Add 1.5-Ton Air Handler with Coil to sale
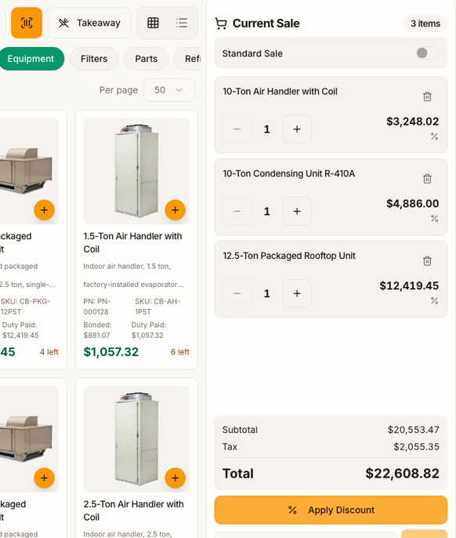This screenshot has width=456, height=538. [176, 210]
